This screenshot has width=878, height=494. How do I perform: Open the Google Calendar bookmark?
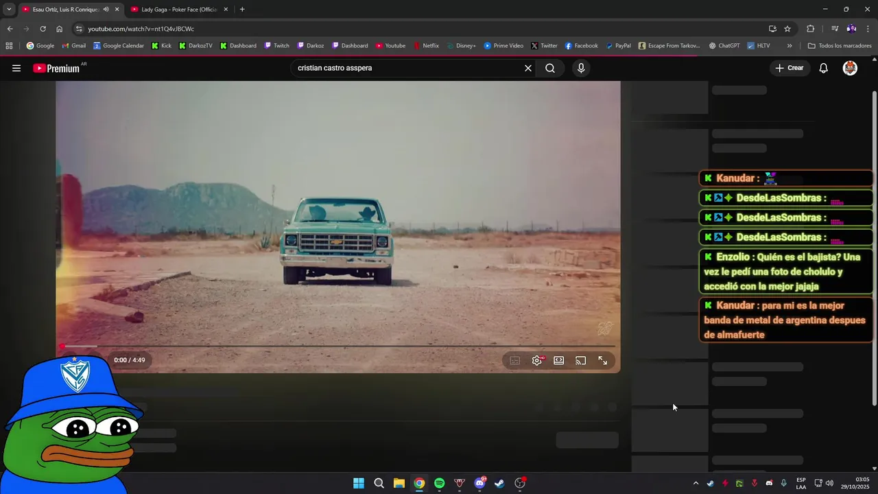click(x=119, y=46)
